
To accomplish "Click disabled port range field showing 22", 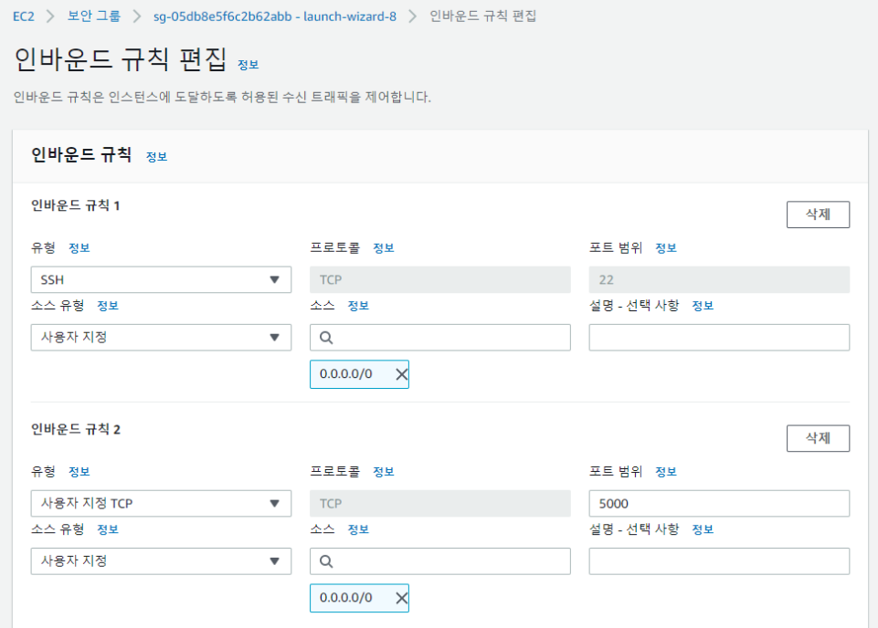I will click(719, 279).
